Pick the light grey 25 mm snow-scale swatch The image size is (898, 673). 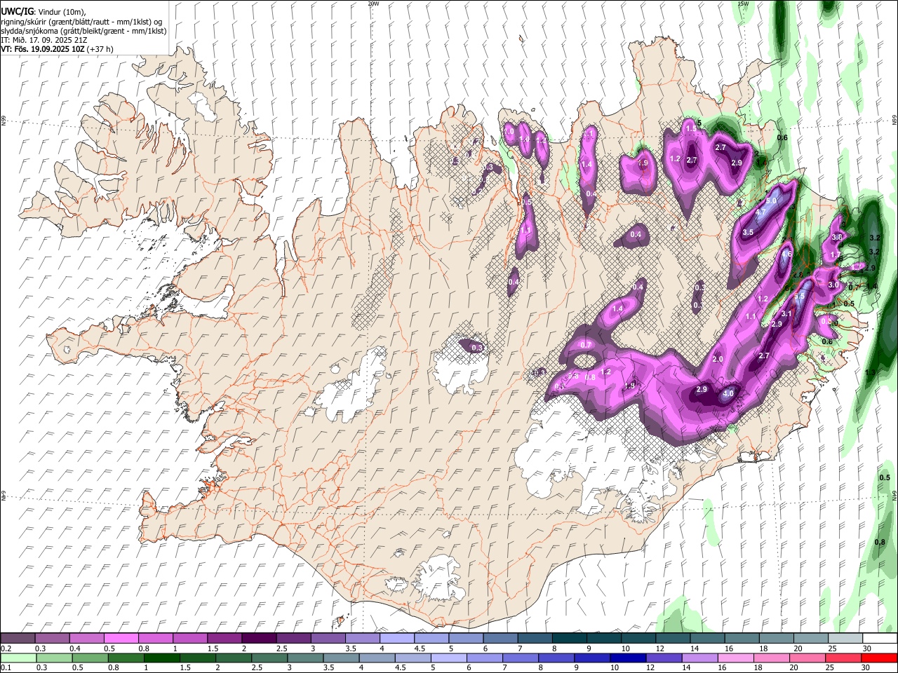[846, 639]
